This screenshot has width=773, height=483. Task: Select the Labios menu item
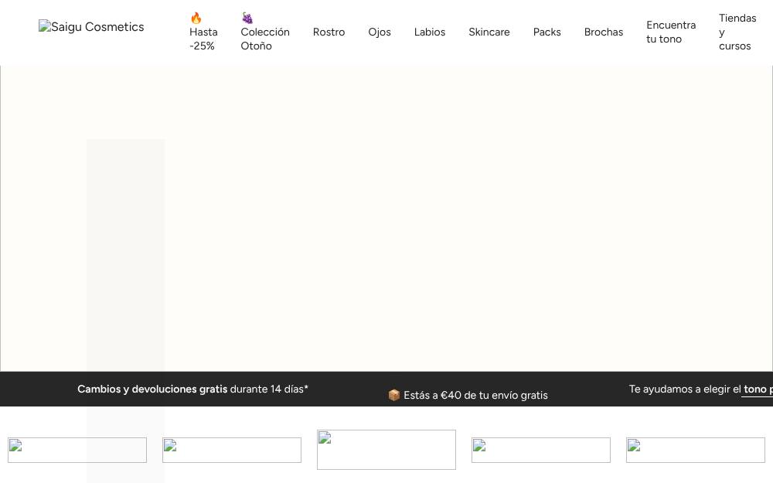(x=429, y=32)
